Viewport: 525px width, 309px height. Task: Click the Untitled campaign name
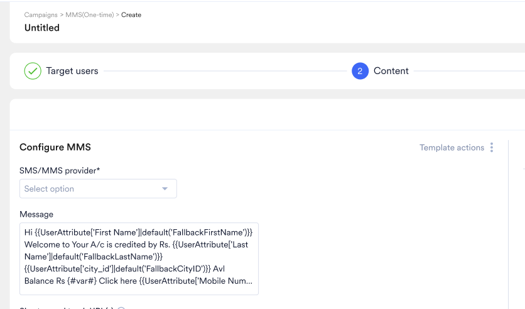[x=42, y=28]
